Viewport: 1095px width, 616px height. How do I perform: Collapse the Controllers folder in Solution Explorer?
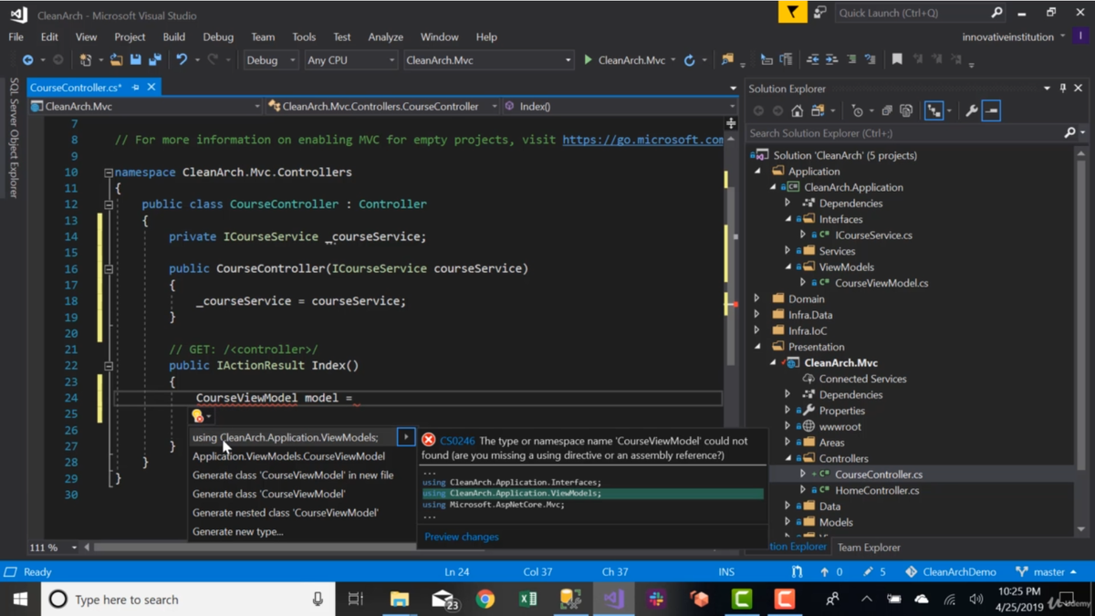tap(788, 459)
